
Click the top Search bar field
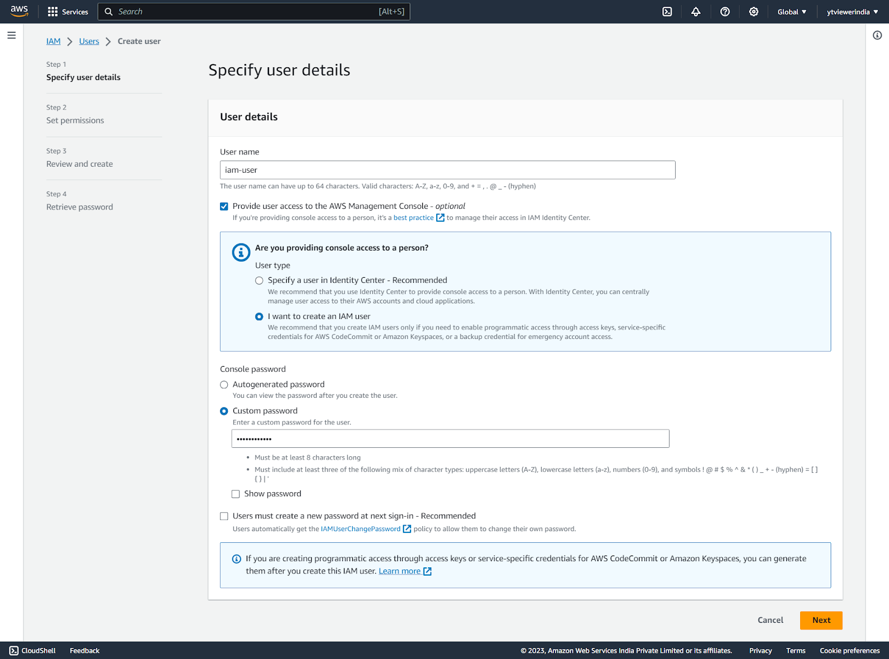[254, 12]
